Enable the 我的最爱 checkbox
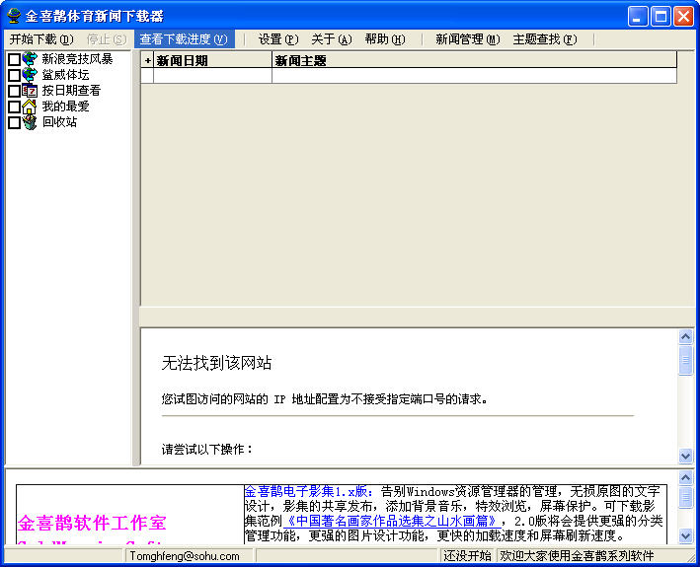This screenshot has height=567, width=700. coord(14,106)
